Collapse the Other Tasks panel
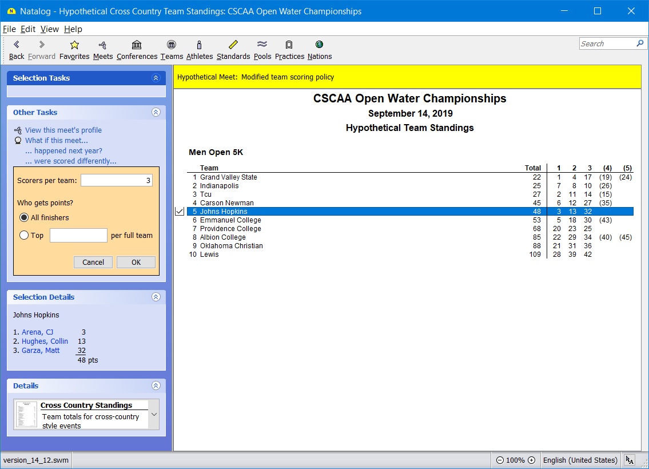The height and width of the screenshot is (469, 649). click(156, 113)
